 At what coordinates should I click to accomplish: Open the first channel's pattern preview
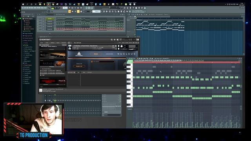pos(90,19)
